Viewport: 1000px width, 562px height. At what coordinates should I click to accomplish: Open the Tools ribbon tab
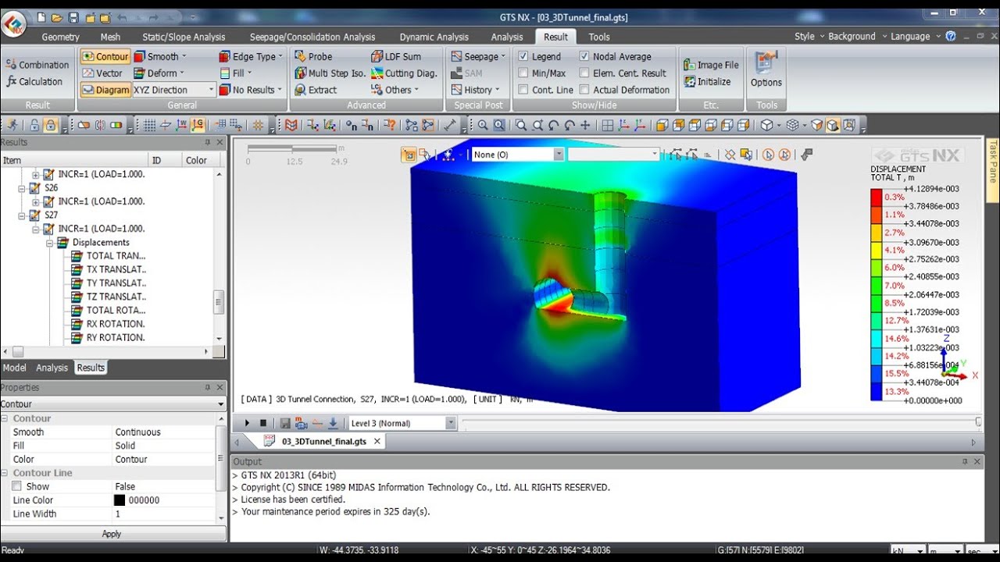pos(599,37)
